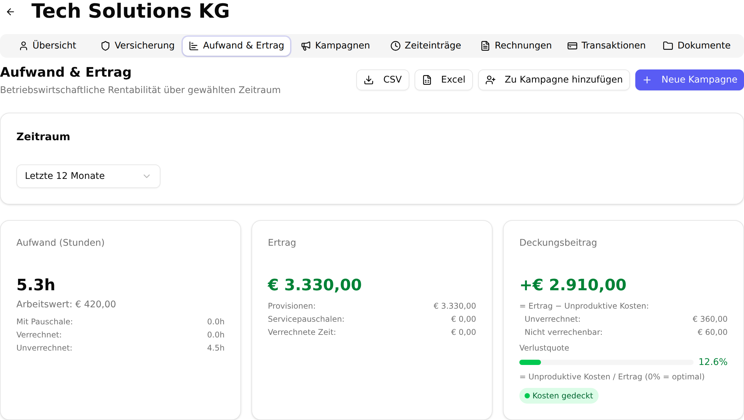744x420 pixels.
Task: Create a Neue Kampagne
Action: pyautogui.click(x=690, y=80)
